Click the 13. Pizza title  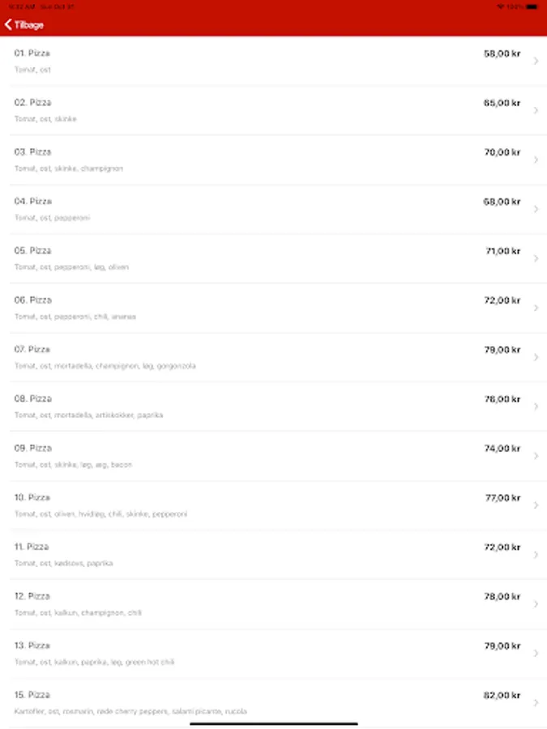click(x=32, y=646)
